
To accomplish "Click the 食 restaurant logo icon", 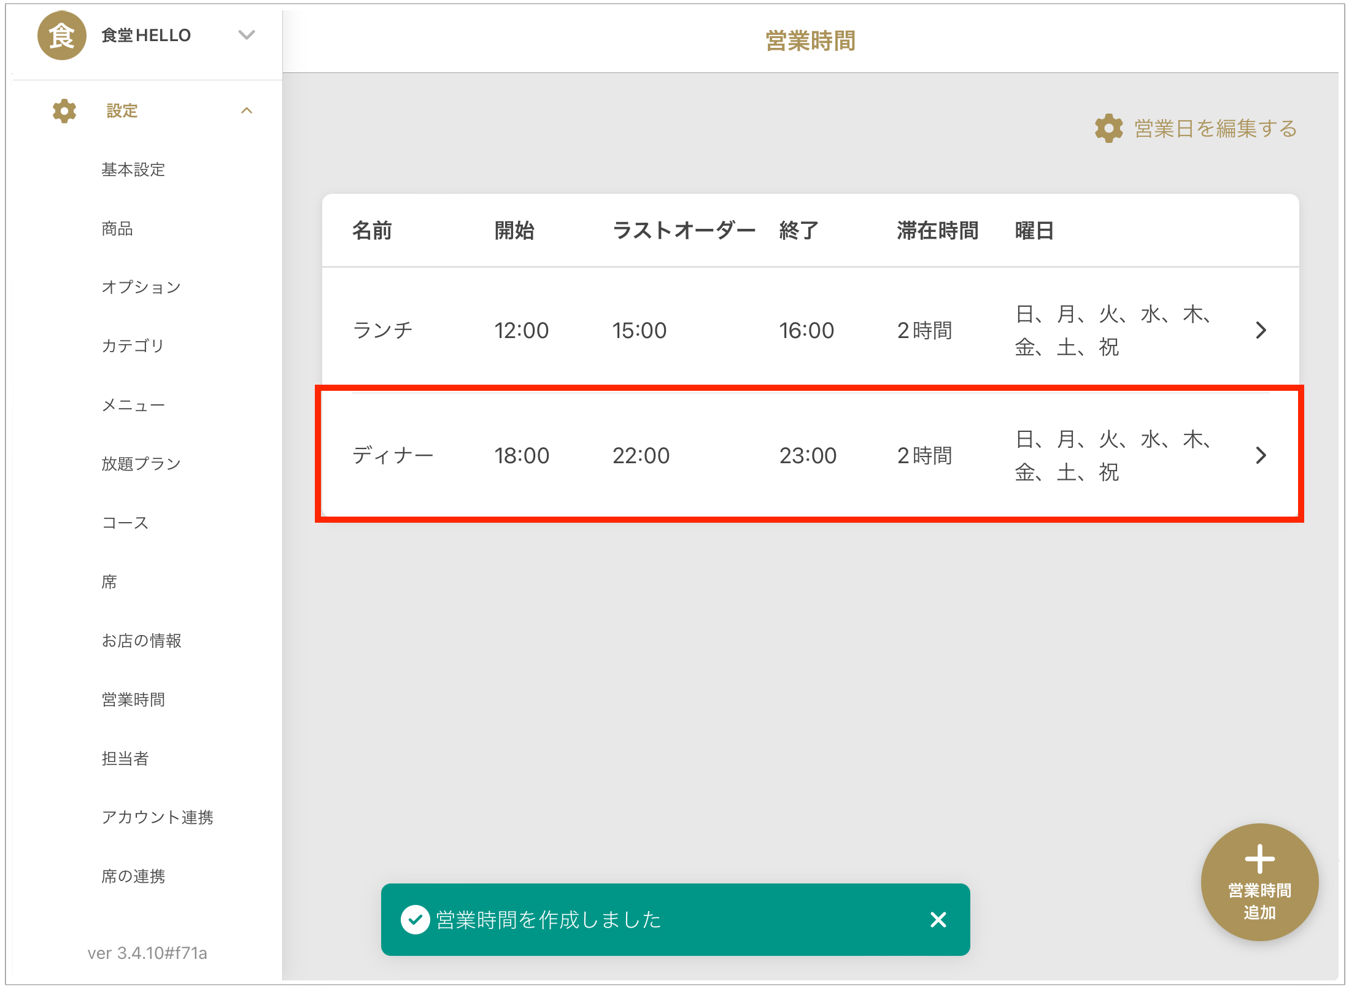I will (x=61, y=36).
